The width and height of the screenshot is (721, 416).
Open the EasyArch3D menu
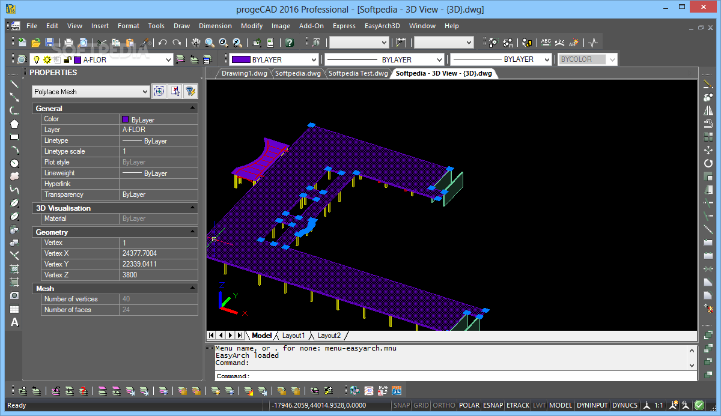tap(382, 26)
